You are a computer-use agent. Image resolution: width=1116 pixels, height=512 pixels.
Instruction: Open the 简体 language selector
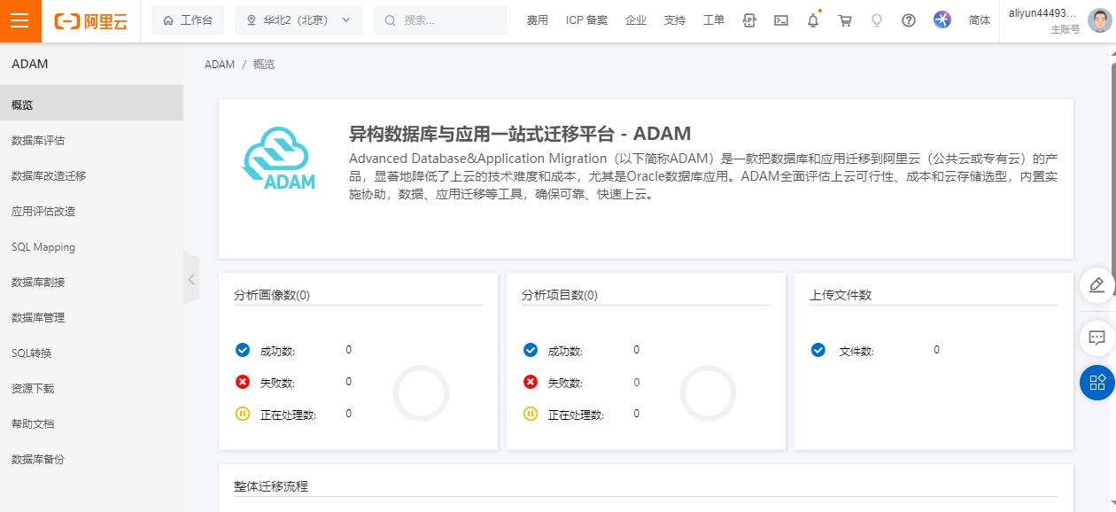pos(979,20)
